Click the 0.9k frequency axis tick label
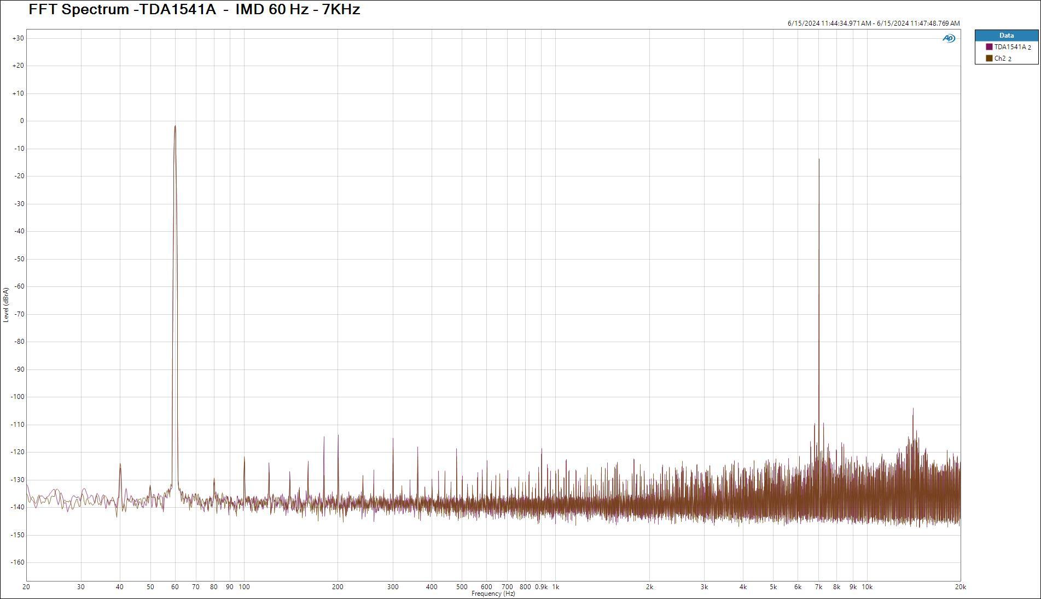The height and width of the screenshot is (599, 1041). pos(541,587)
